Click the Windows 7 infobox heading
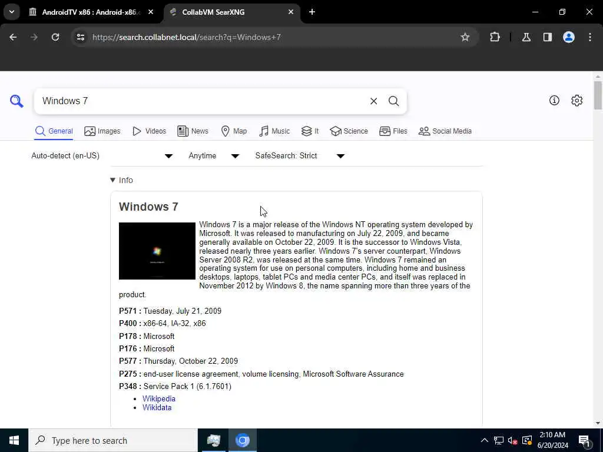The image size is (603, 452). pyautogui.click(x=148, y=207)
